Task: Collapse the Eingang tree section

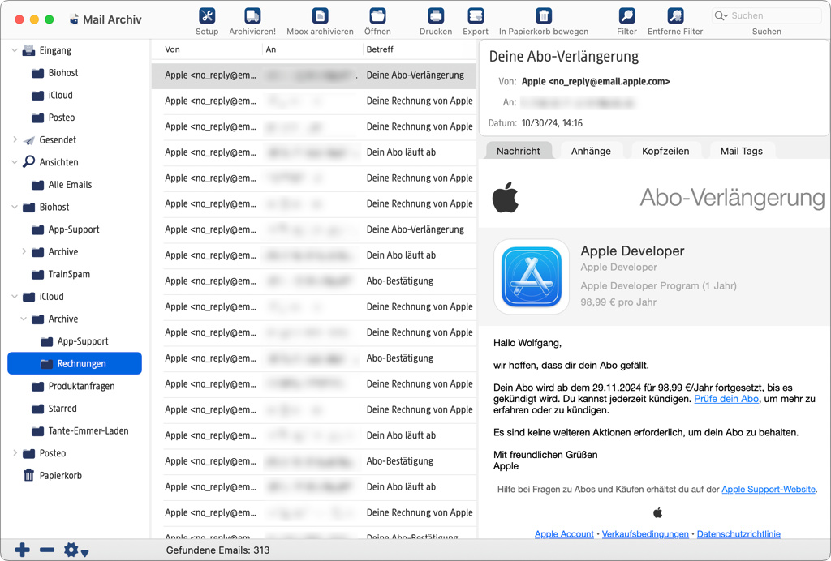Action: pos(15,50)
